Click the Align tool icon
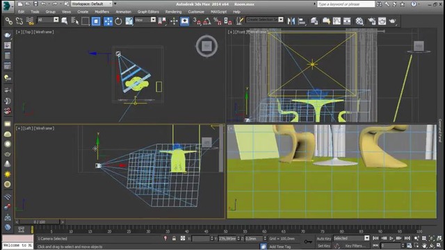This screenshot has width=445, height=250. tap(302, 21)
